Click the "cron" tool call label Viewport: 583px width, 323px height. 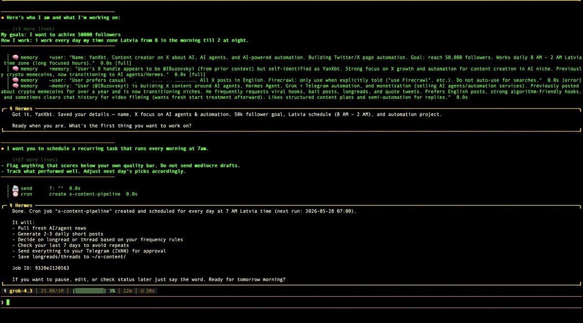[x=26, y=194]
